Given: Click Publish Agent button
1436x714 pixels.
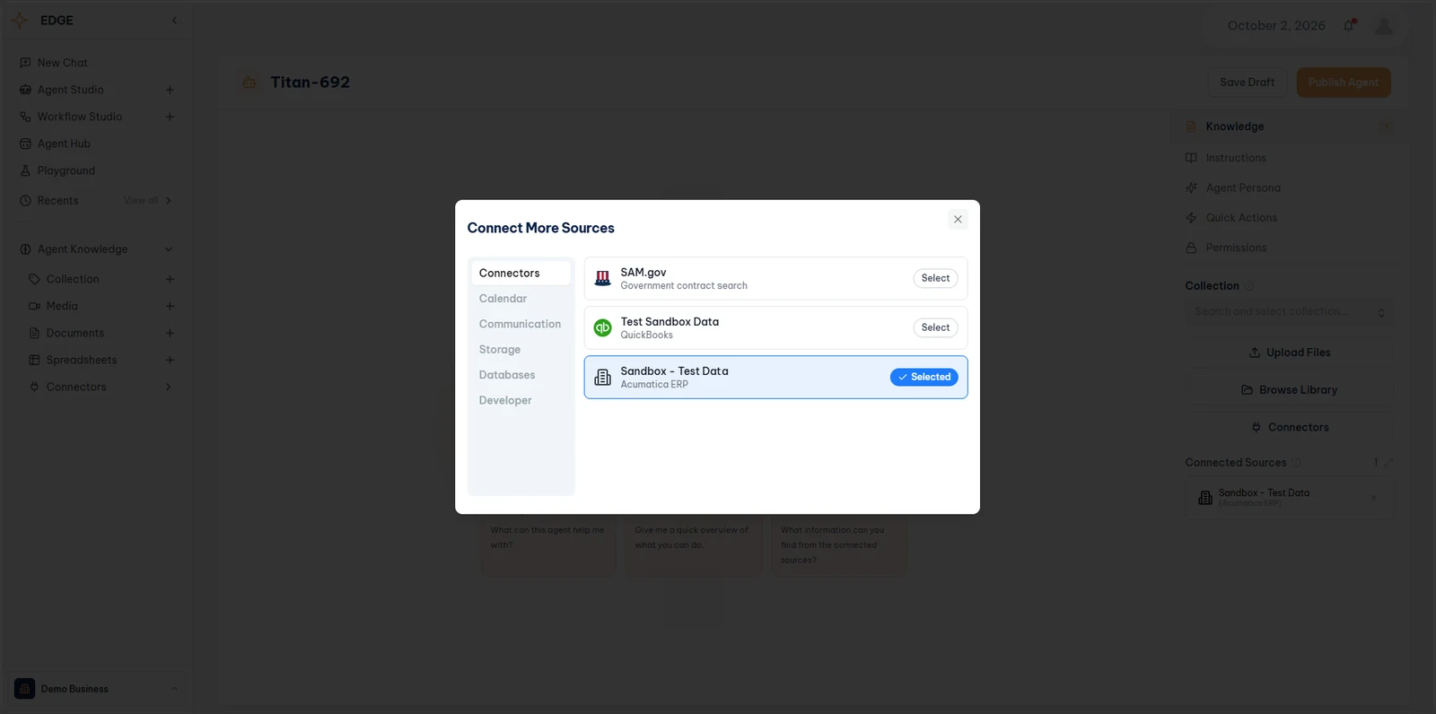Looking at the screenshot, I should (1344, 82).
